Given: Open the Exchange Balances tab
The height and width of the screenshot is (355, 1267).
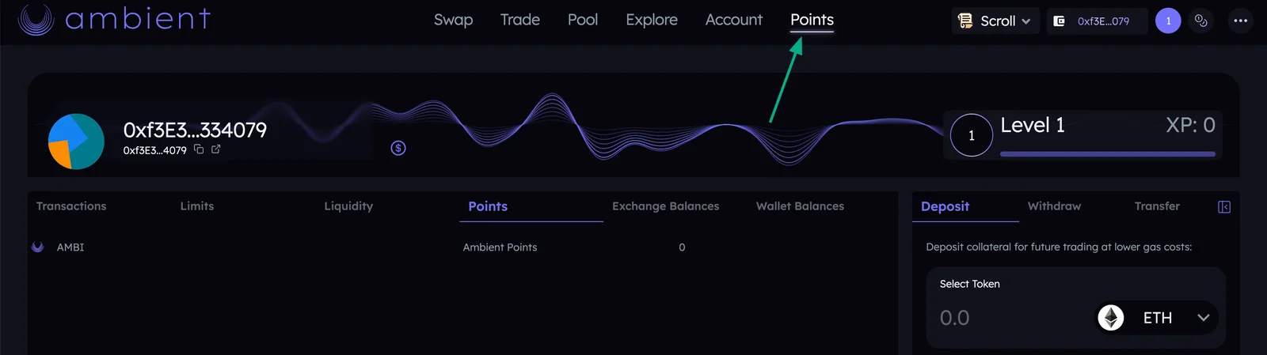Looking at the screenshot, I should coord(666,206).
